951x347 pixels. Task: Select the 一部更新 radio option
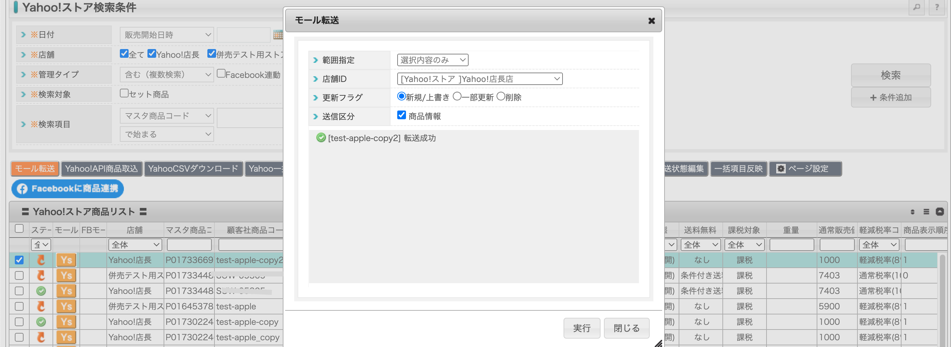pos(457,96)
